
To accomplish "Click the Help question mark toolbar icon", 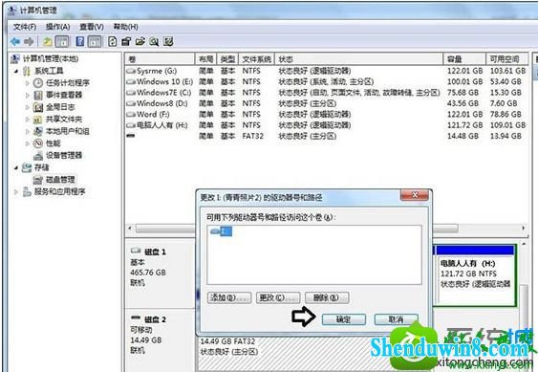I will 80,41.
